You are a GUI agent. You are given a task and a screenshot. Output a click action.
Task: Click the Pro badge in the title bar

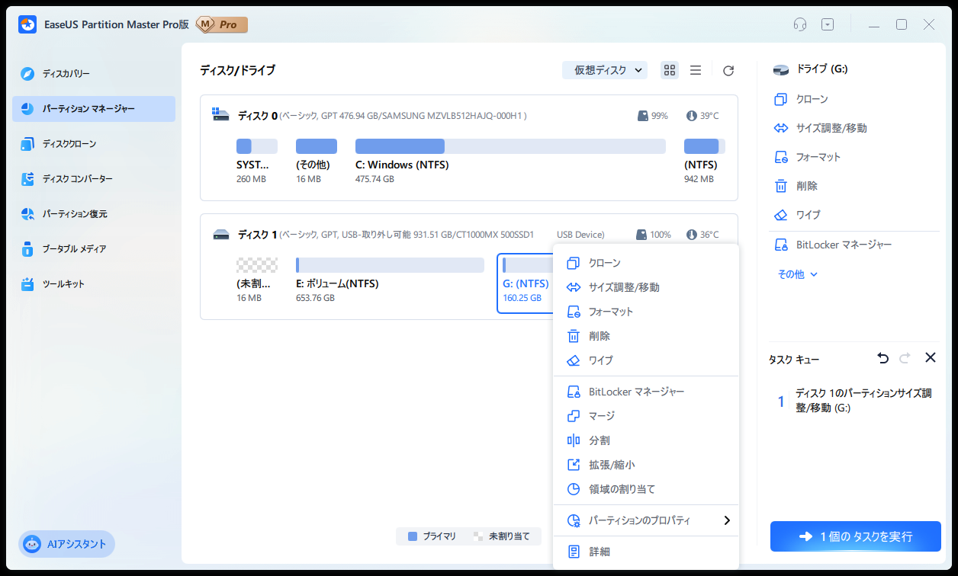pos(222,25)
